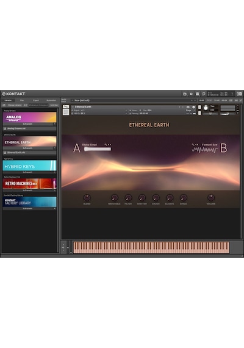
Task: Open the New (default) multi rack field
Action: pyautogui.click(x=134, y=101)
